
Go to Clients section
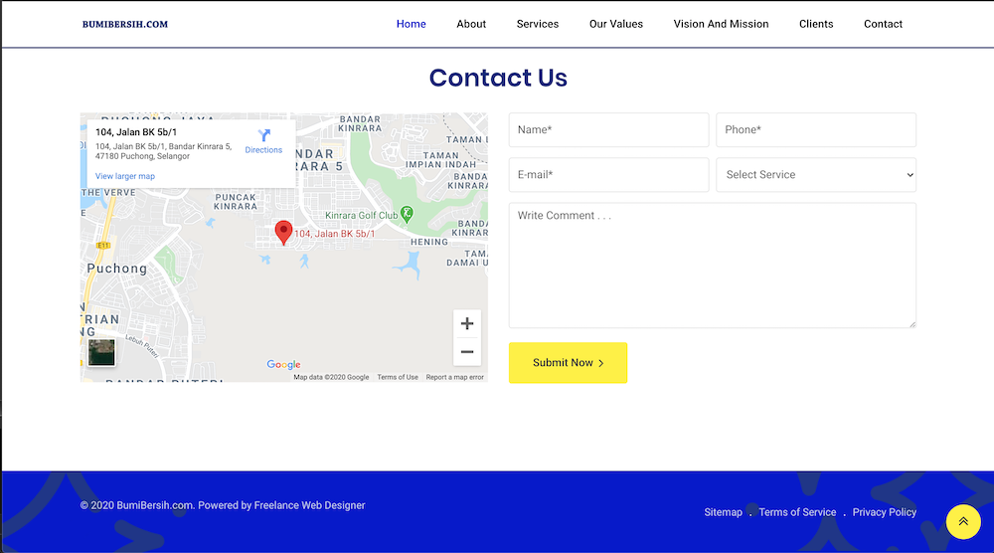click(x=816, y=24)
